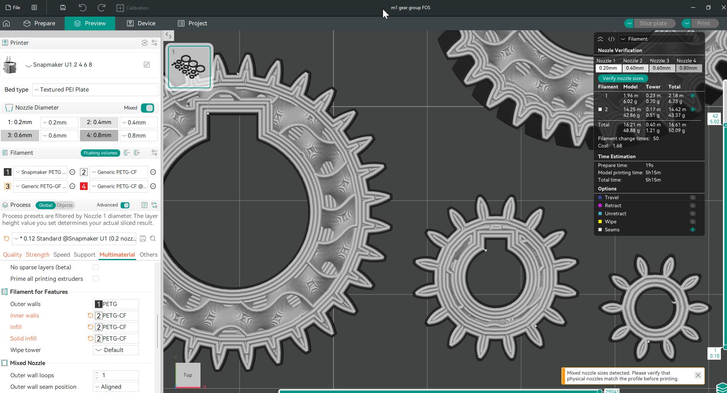
Task: Save the process preset
Action: coord(143,239)
